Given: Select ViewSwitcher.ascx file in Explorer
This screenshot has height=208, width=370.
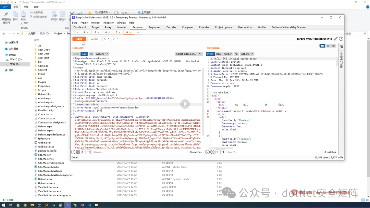Looking at the screenshot, I should pos(48,187).
